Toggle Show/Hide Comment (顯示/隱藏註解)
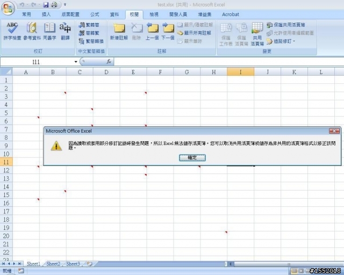The image size is (344, 275). 195,25
